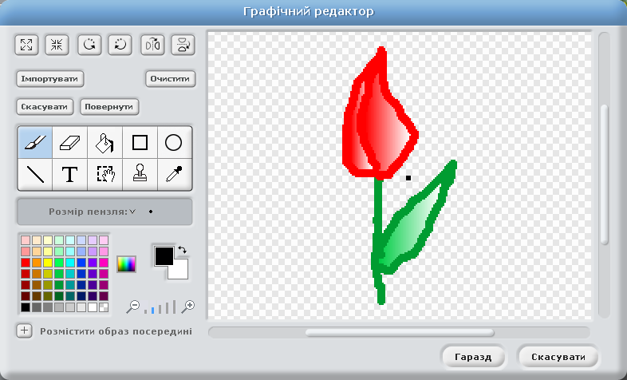Click the shrink image icon
The width and height of the screenshot is (627, 380).
coord(57,45)
